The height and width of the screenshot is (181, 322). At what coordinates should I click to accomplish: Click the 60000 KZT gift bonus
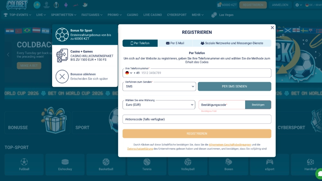(227, 5)
